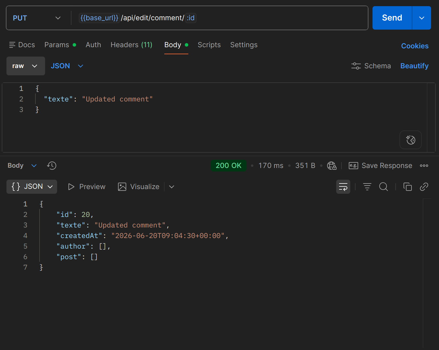Click the Save Response button
This screenshot has width=439, height=350.
(380, 166)
